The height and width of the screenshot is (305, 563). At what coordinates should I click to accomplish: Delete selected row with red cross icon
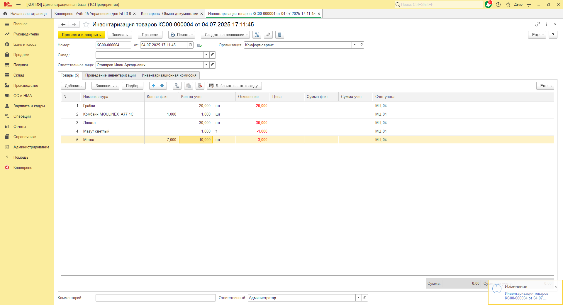[200, 86]
